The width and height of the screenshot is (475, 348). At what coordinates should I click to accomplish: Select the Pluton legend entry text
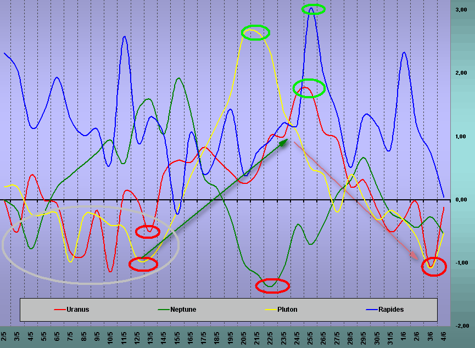click(286, 310)
